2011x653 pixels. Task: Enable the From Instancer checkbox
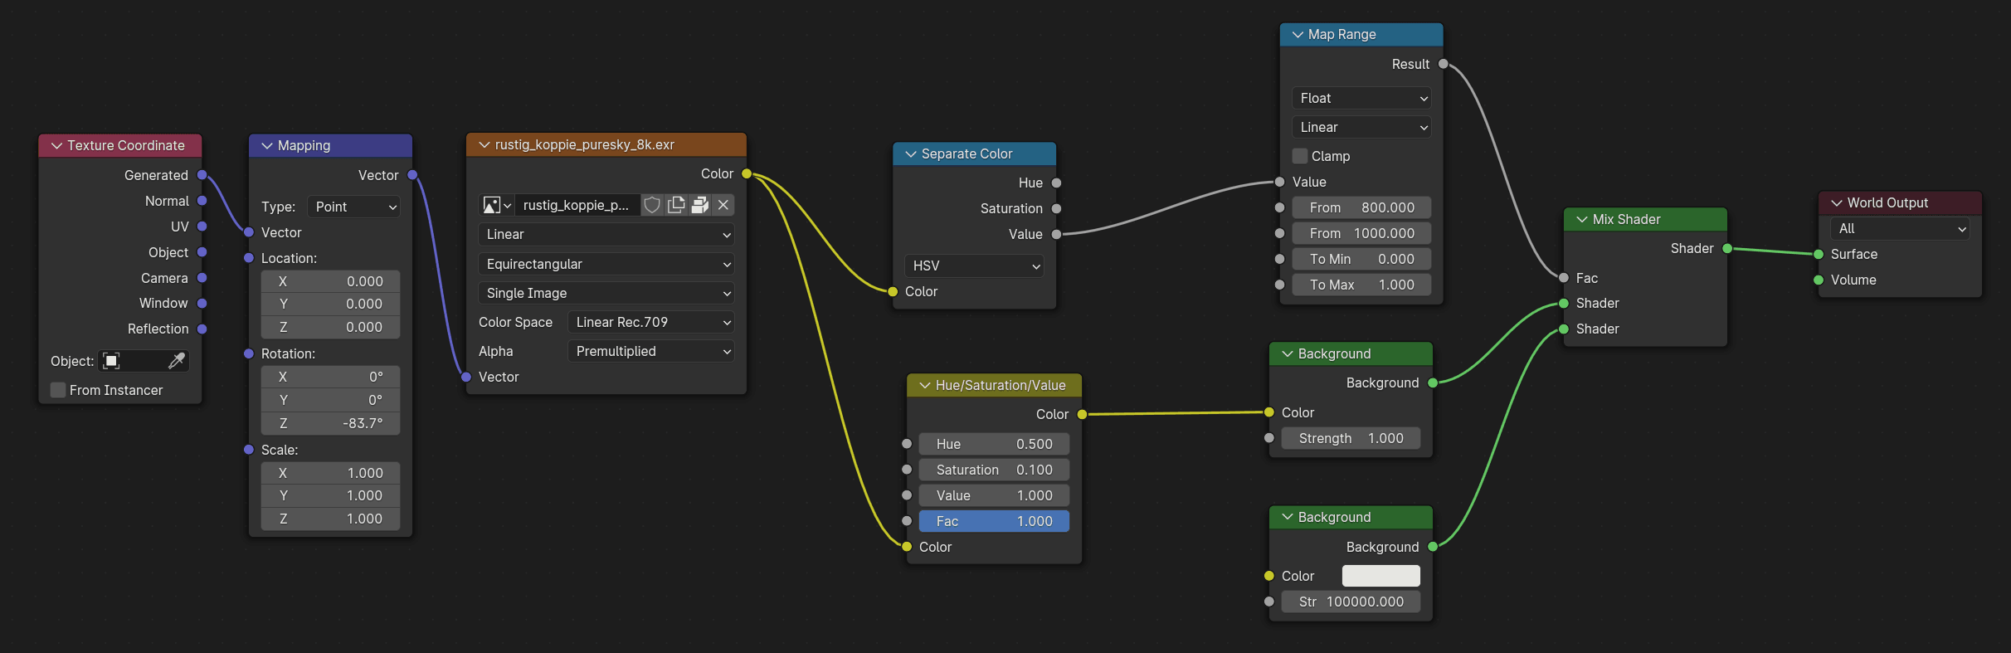[58, 390]
